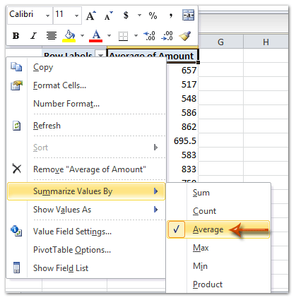
Task: Expand the fill color dropdown arrow
Action: (x=82, y=36)
